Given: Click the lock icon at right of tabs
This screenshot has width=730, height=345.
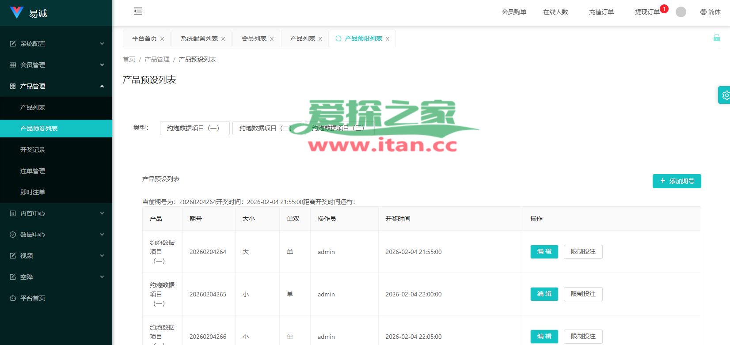Looking at the screenshot, I should (x=716, y=38).
